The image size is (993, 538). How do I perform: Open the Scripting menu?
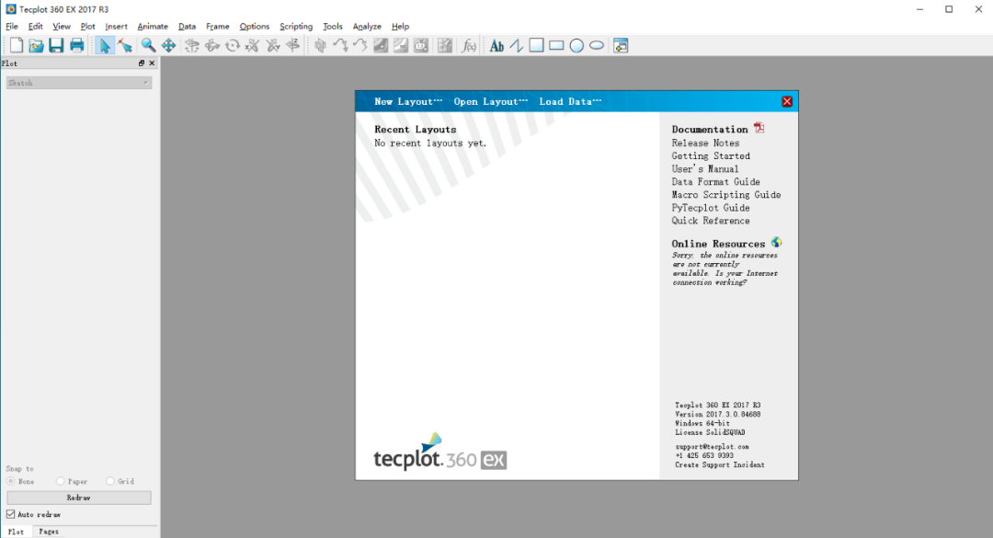click(296, 27)
